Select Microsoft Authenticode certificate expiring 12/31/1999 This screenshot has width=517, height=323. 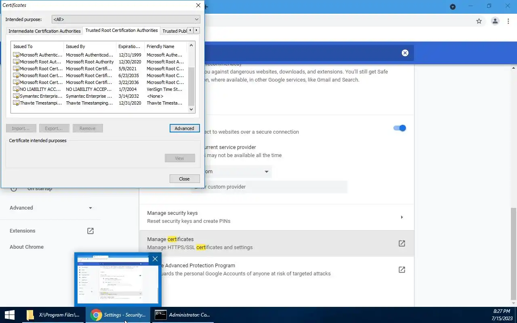coord(99,55)
